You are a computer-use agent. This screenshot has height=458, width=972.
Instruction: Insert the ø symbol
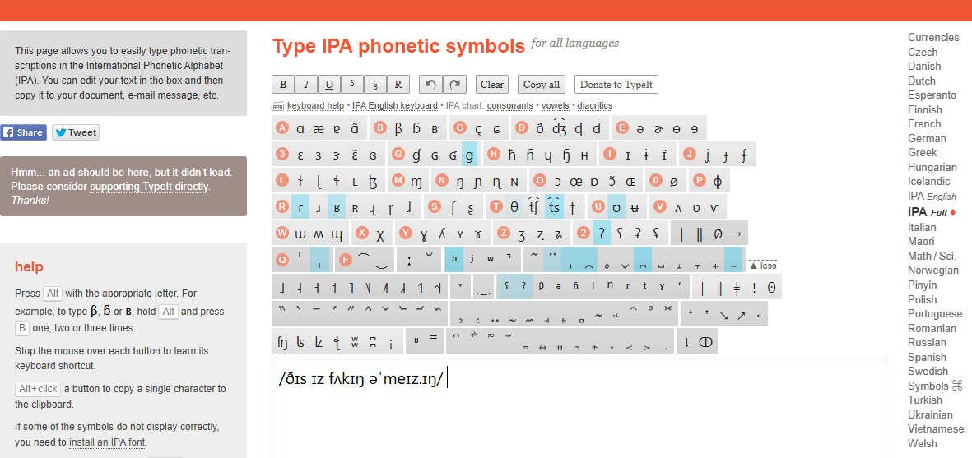click(675, 181)
